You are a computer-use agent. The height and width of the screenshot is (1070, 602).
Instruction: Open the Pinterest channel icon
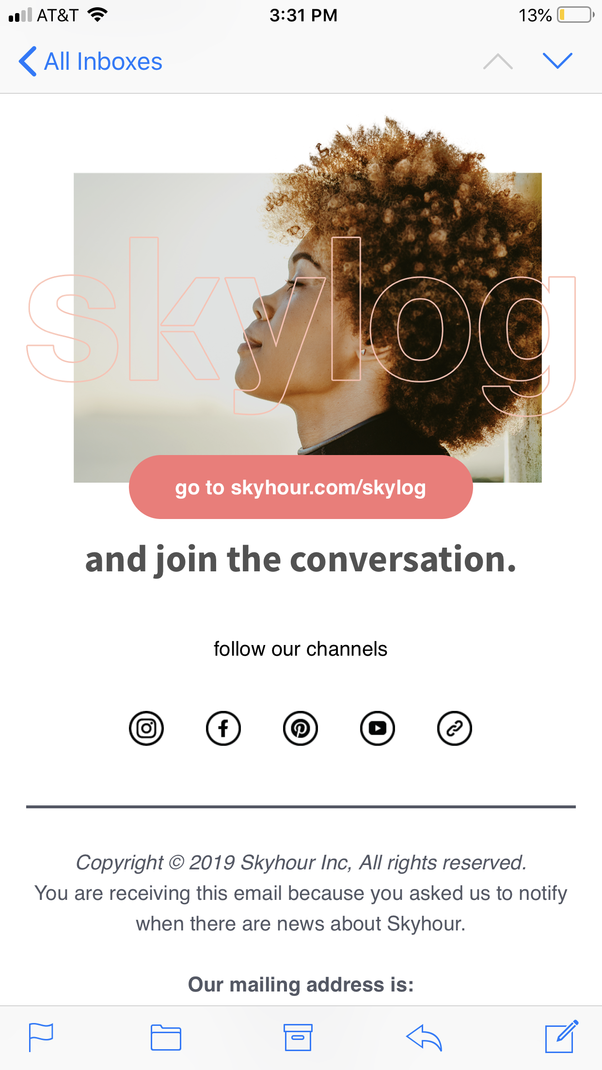[x=301, y=728]
